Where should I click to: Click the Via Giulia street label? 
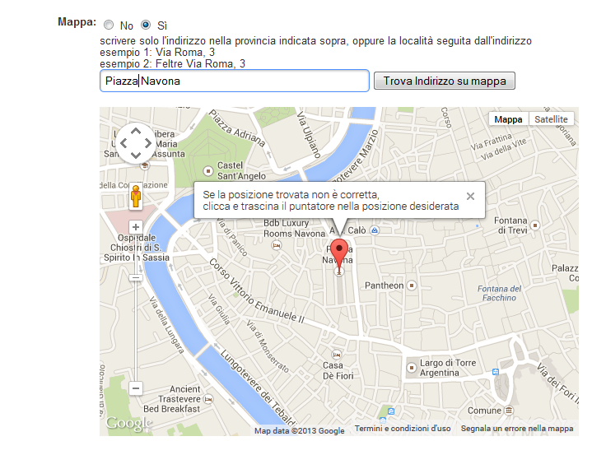pos(219,309)
